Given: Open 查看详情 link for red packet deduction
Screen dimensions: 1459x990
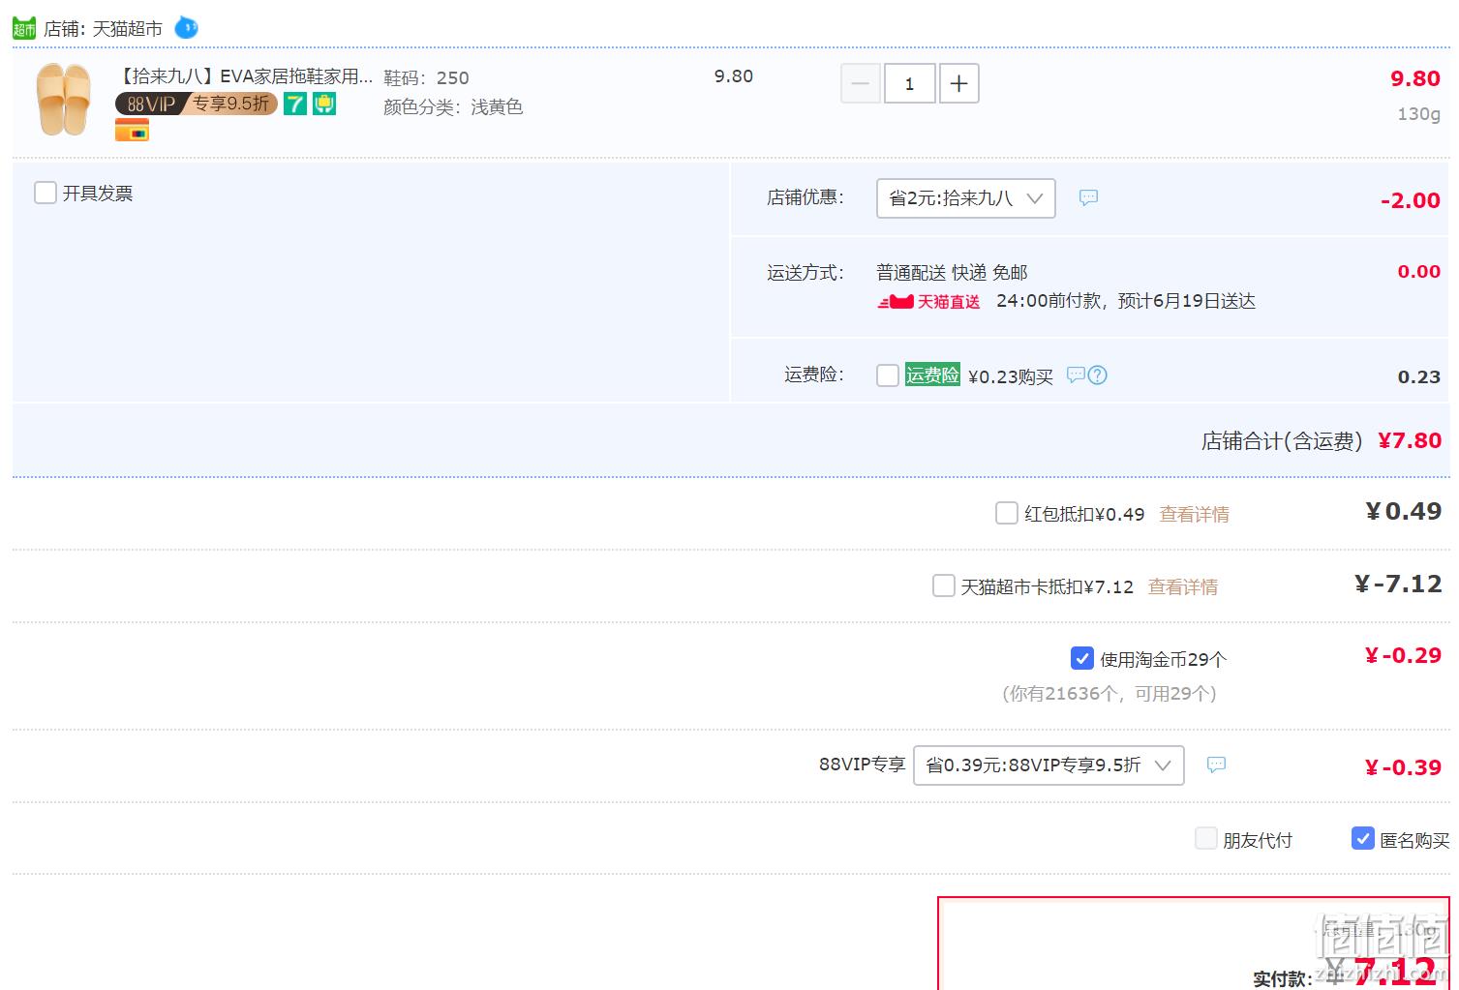Looking at the screenshot, I should [x=1195, y=514].
